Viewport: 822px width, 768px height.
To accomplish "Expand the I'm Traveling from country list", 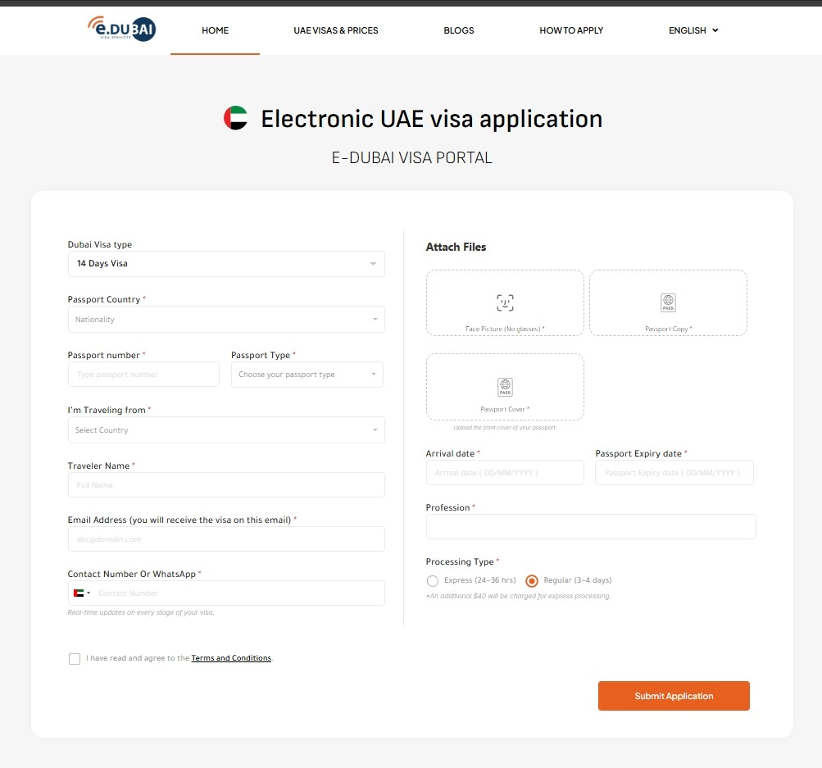I will 225,430.
